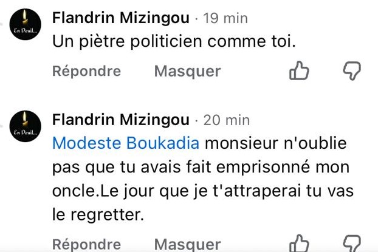378x252 pixels.
Task: Dislike the 19 min comment with thumbs down
Action: tap(352, 72)
